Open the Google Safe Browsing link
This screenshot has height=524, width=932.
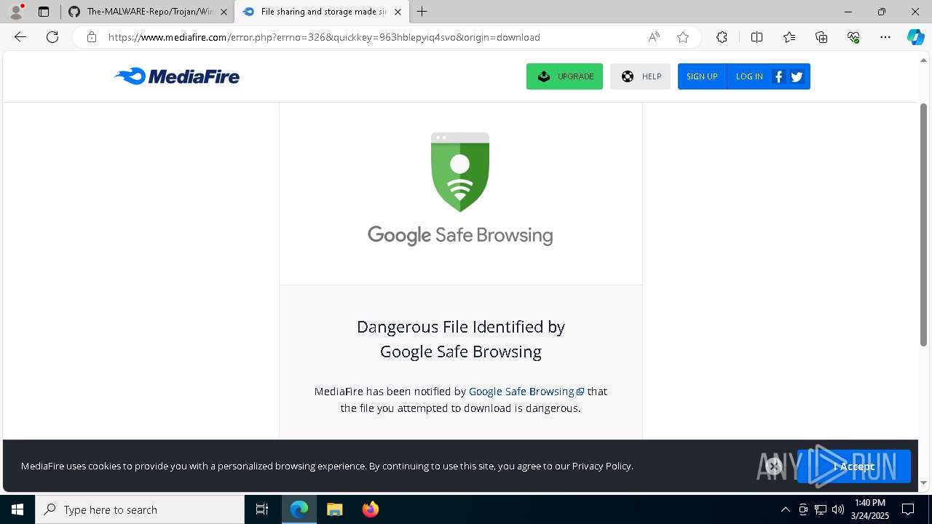point(526,392)
